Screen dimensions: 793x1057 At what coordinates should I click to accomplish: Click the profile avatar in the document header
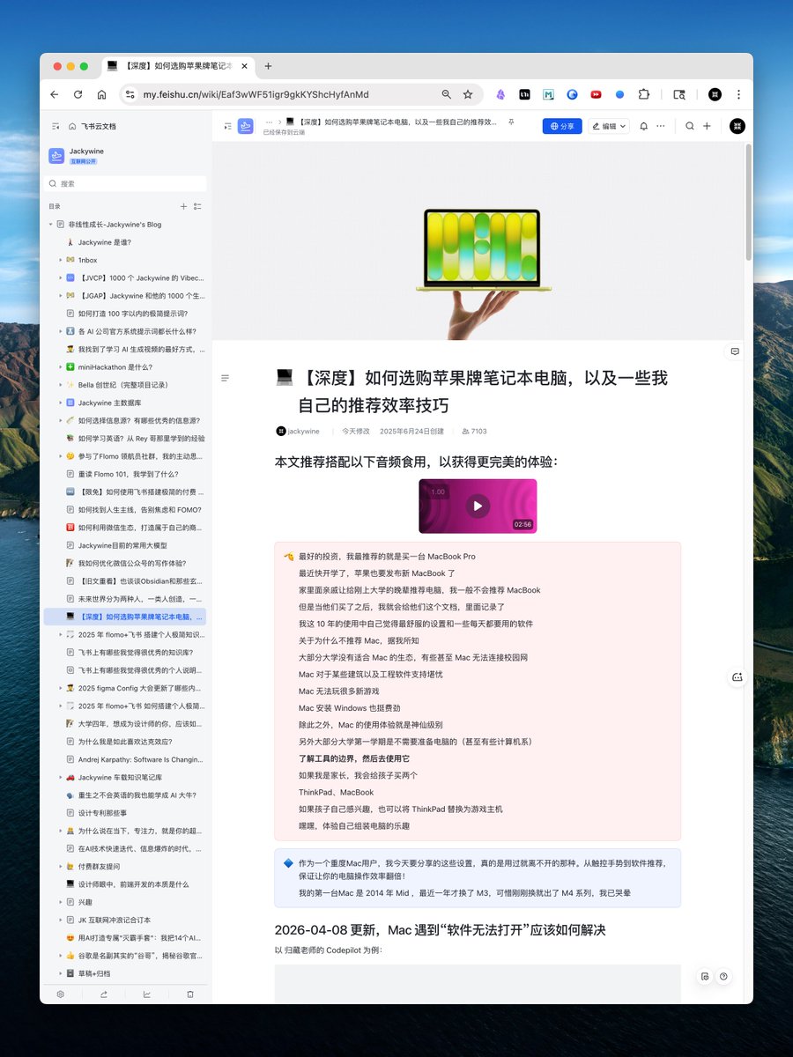tap(737, 126)
